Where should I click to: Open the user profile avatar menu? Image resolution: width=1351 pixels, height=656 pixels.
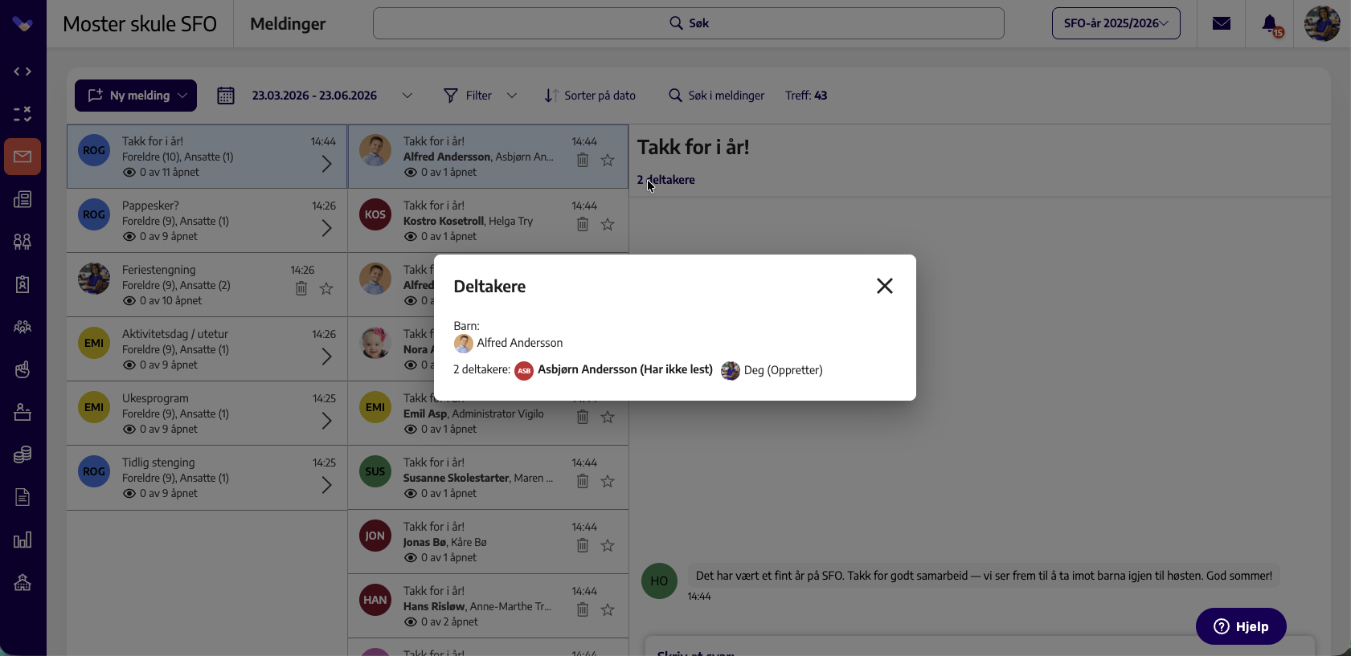pyautogui.click(x=1322, y=23)
